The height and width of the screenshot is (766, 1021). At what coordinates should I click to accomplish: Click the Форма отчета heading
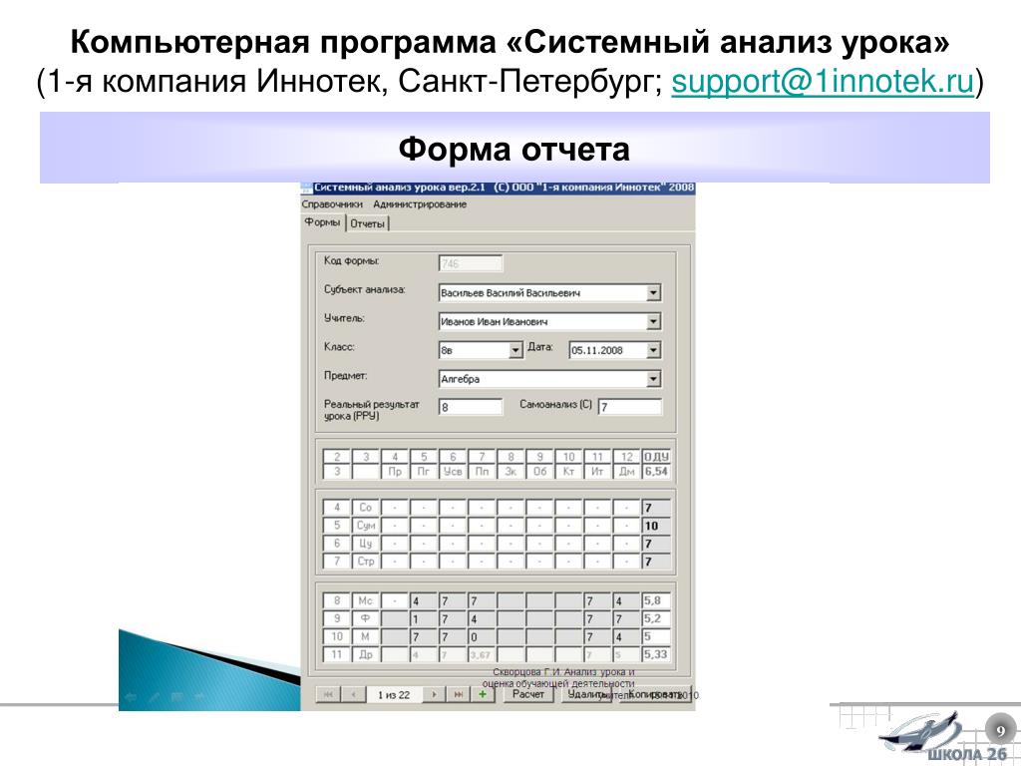tap(513, 150)
